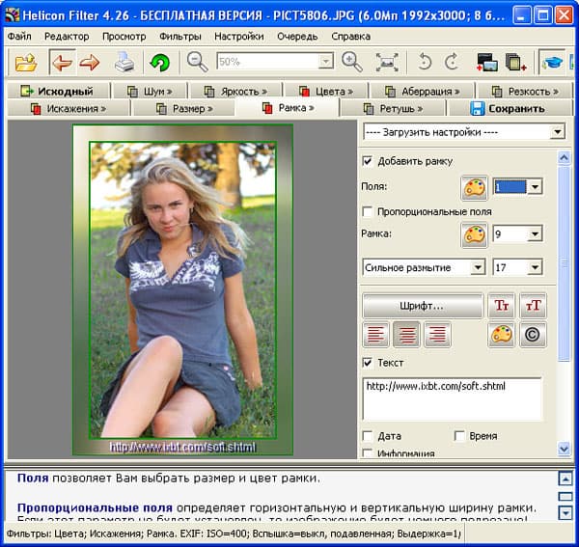This screenshot has height=547, width=579.
Task: Align frame text to the right
Action: tap(437, 335)
